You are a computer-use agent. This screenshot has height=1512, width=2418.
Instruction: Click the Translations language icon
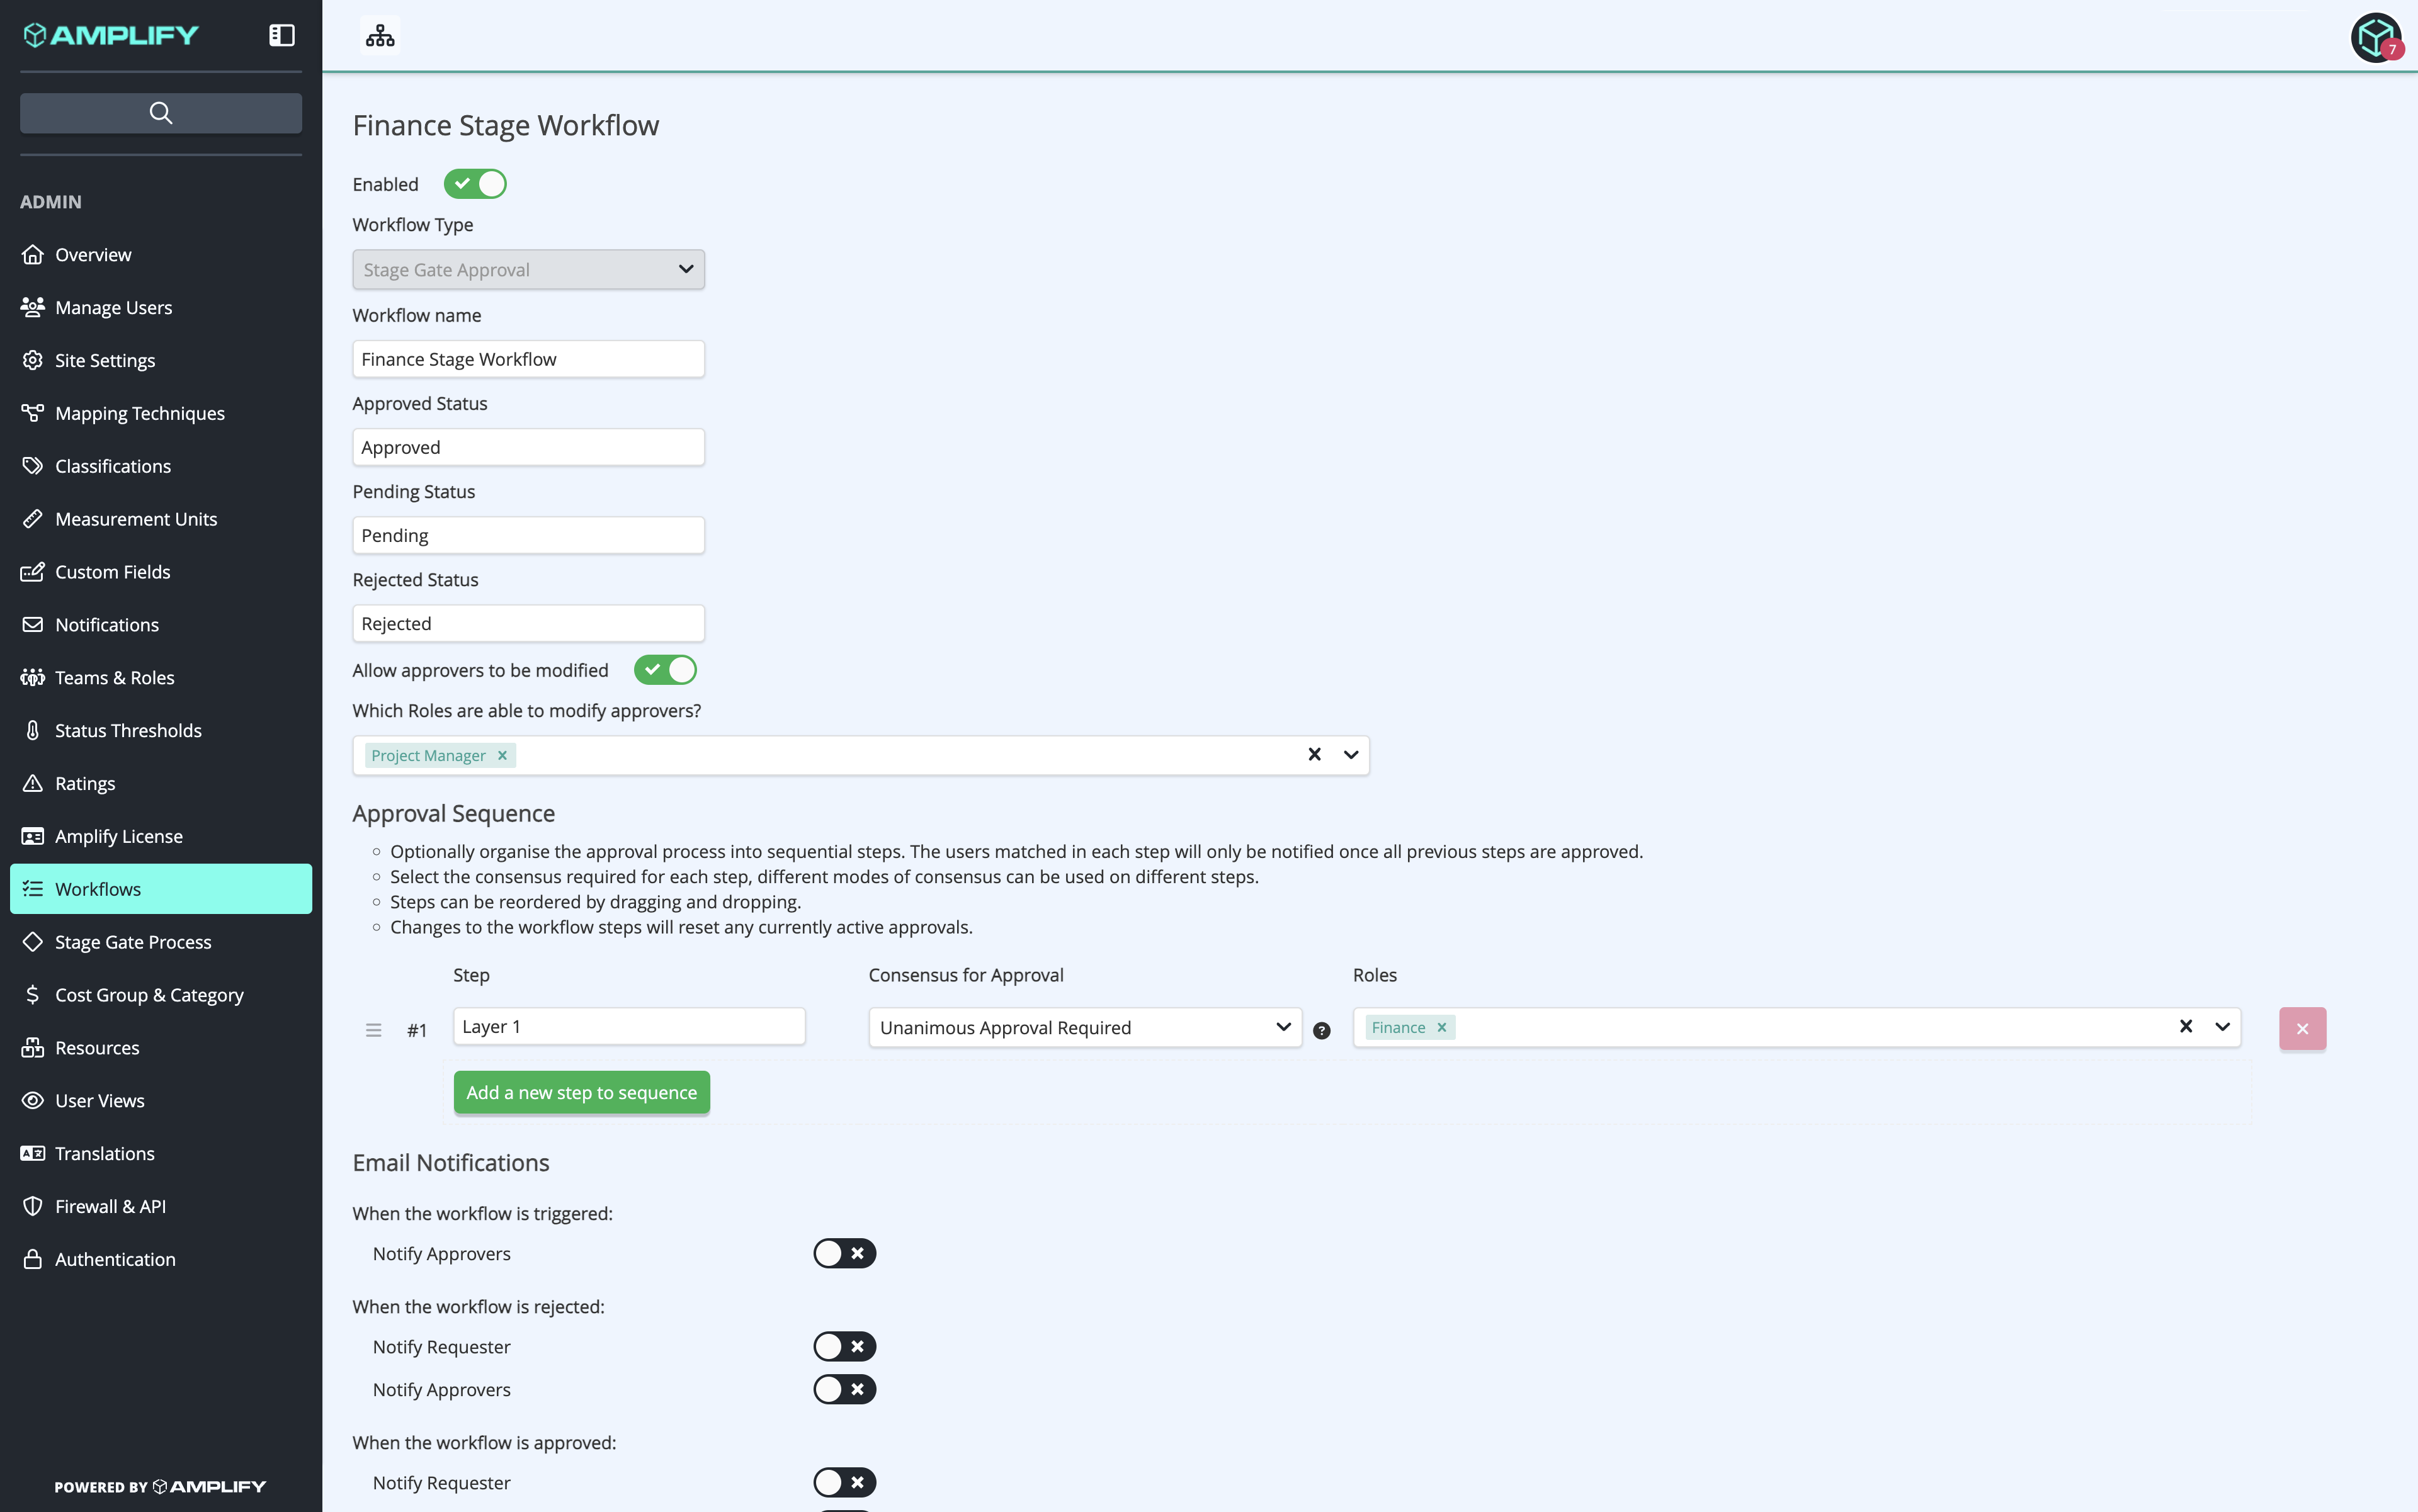33,1153
